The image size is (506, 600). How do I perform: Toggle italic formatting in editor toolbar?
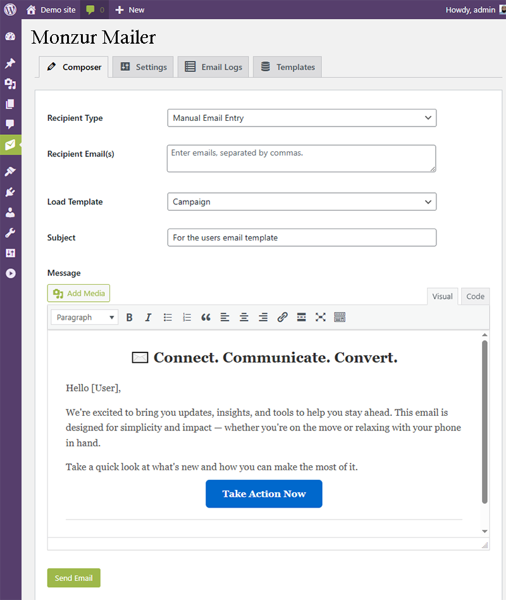pos(149,317)
